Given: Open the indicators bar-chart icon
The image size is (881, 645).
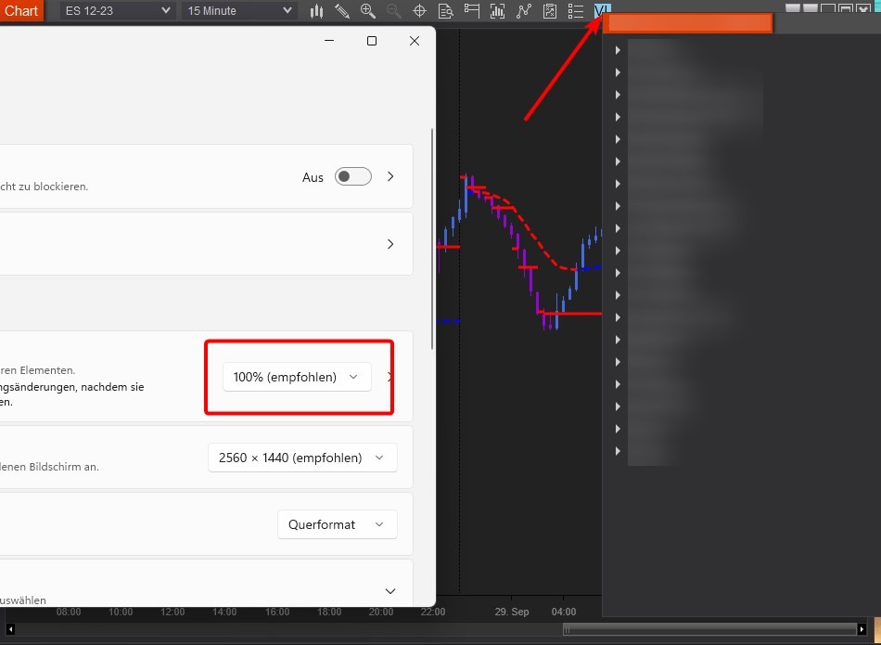Looking at the screenshot, I should [x=497, y=11].
